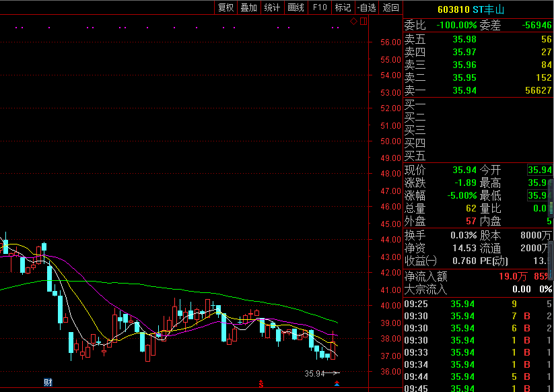Toggle -自选 to remove from watchlist
The height and width of the screenshot is (392, 554).
point(366,7)
